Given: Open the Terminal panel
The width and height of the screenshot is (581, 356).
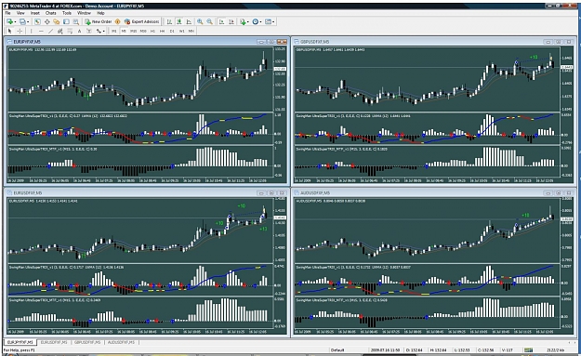Looking at the screenshot, I should tap(66, 22).
